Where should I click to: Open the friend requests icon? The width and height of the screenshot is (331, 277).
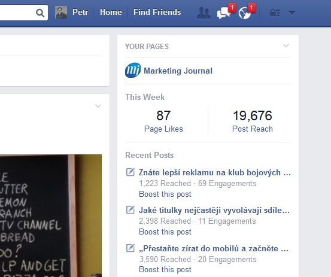(204, 13)
